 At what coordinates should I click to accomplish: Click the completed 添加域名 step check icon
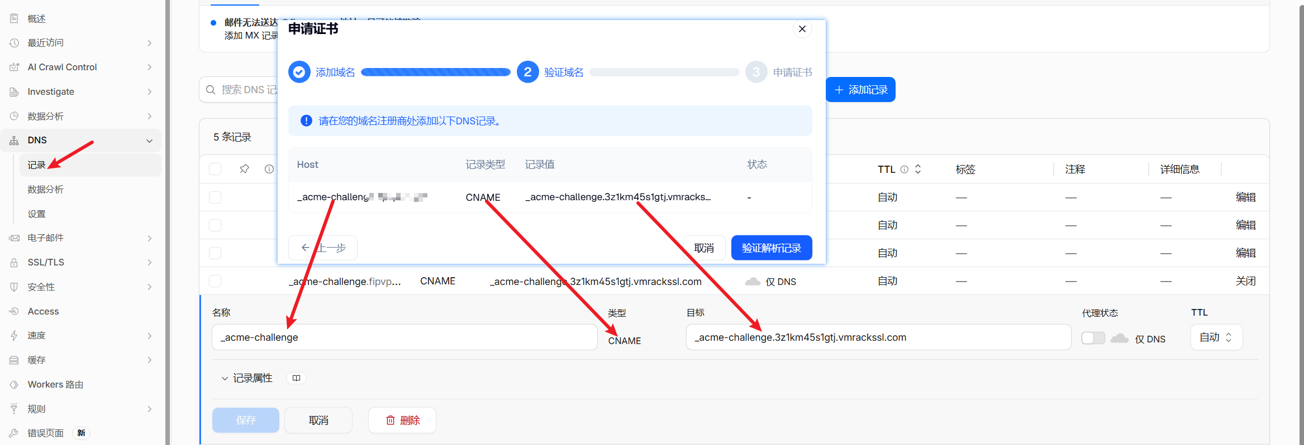(x=299, y=72)
